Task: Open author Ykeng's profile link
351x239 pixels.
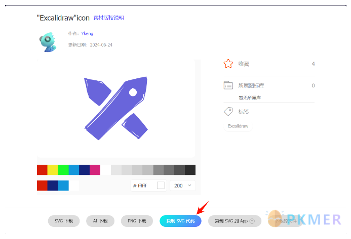Action: pyautogui.click(x=87, y=33)
